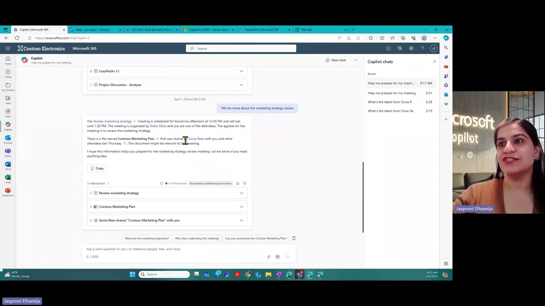Viewport: 545px width, 306px height.
Task: Start a New chat
Action: click(x=336, y=60)
